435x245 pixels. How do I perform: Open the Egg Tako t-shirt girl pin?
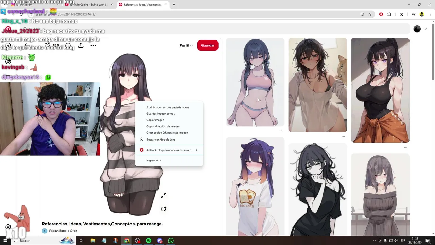pyautogui.click(x=255, y=186)
